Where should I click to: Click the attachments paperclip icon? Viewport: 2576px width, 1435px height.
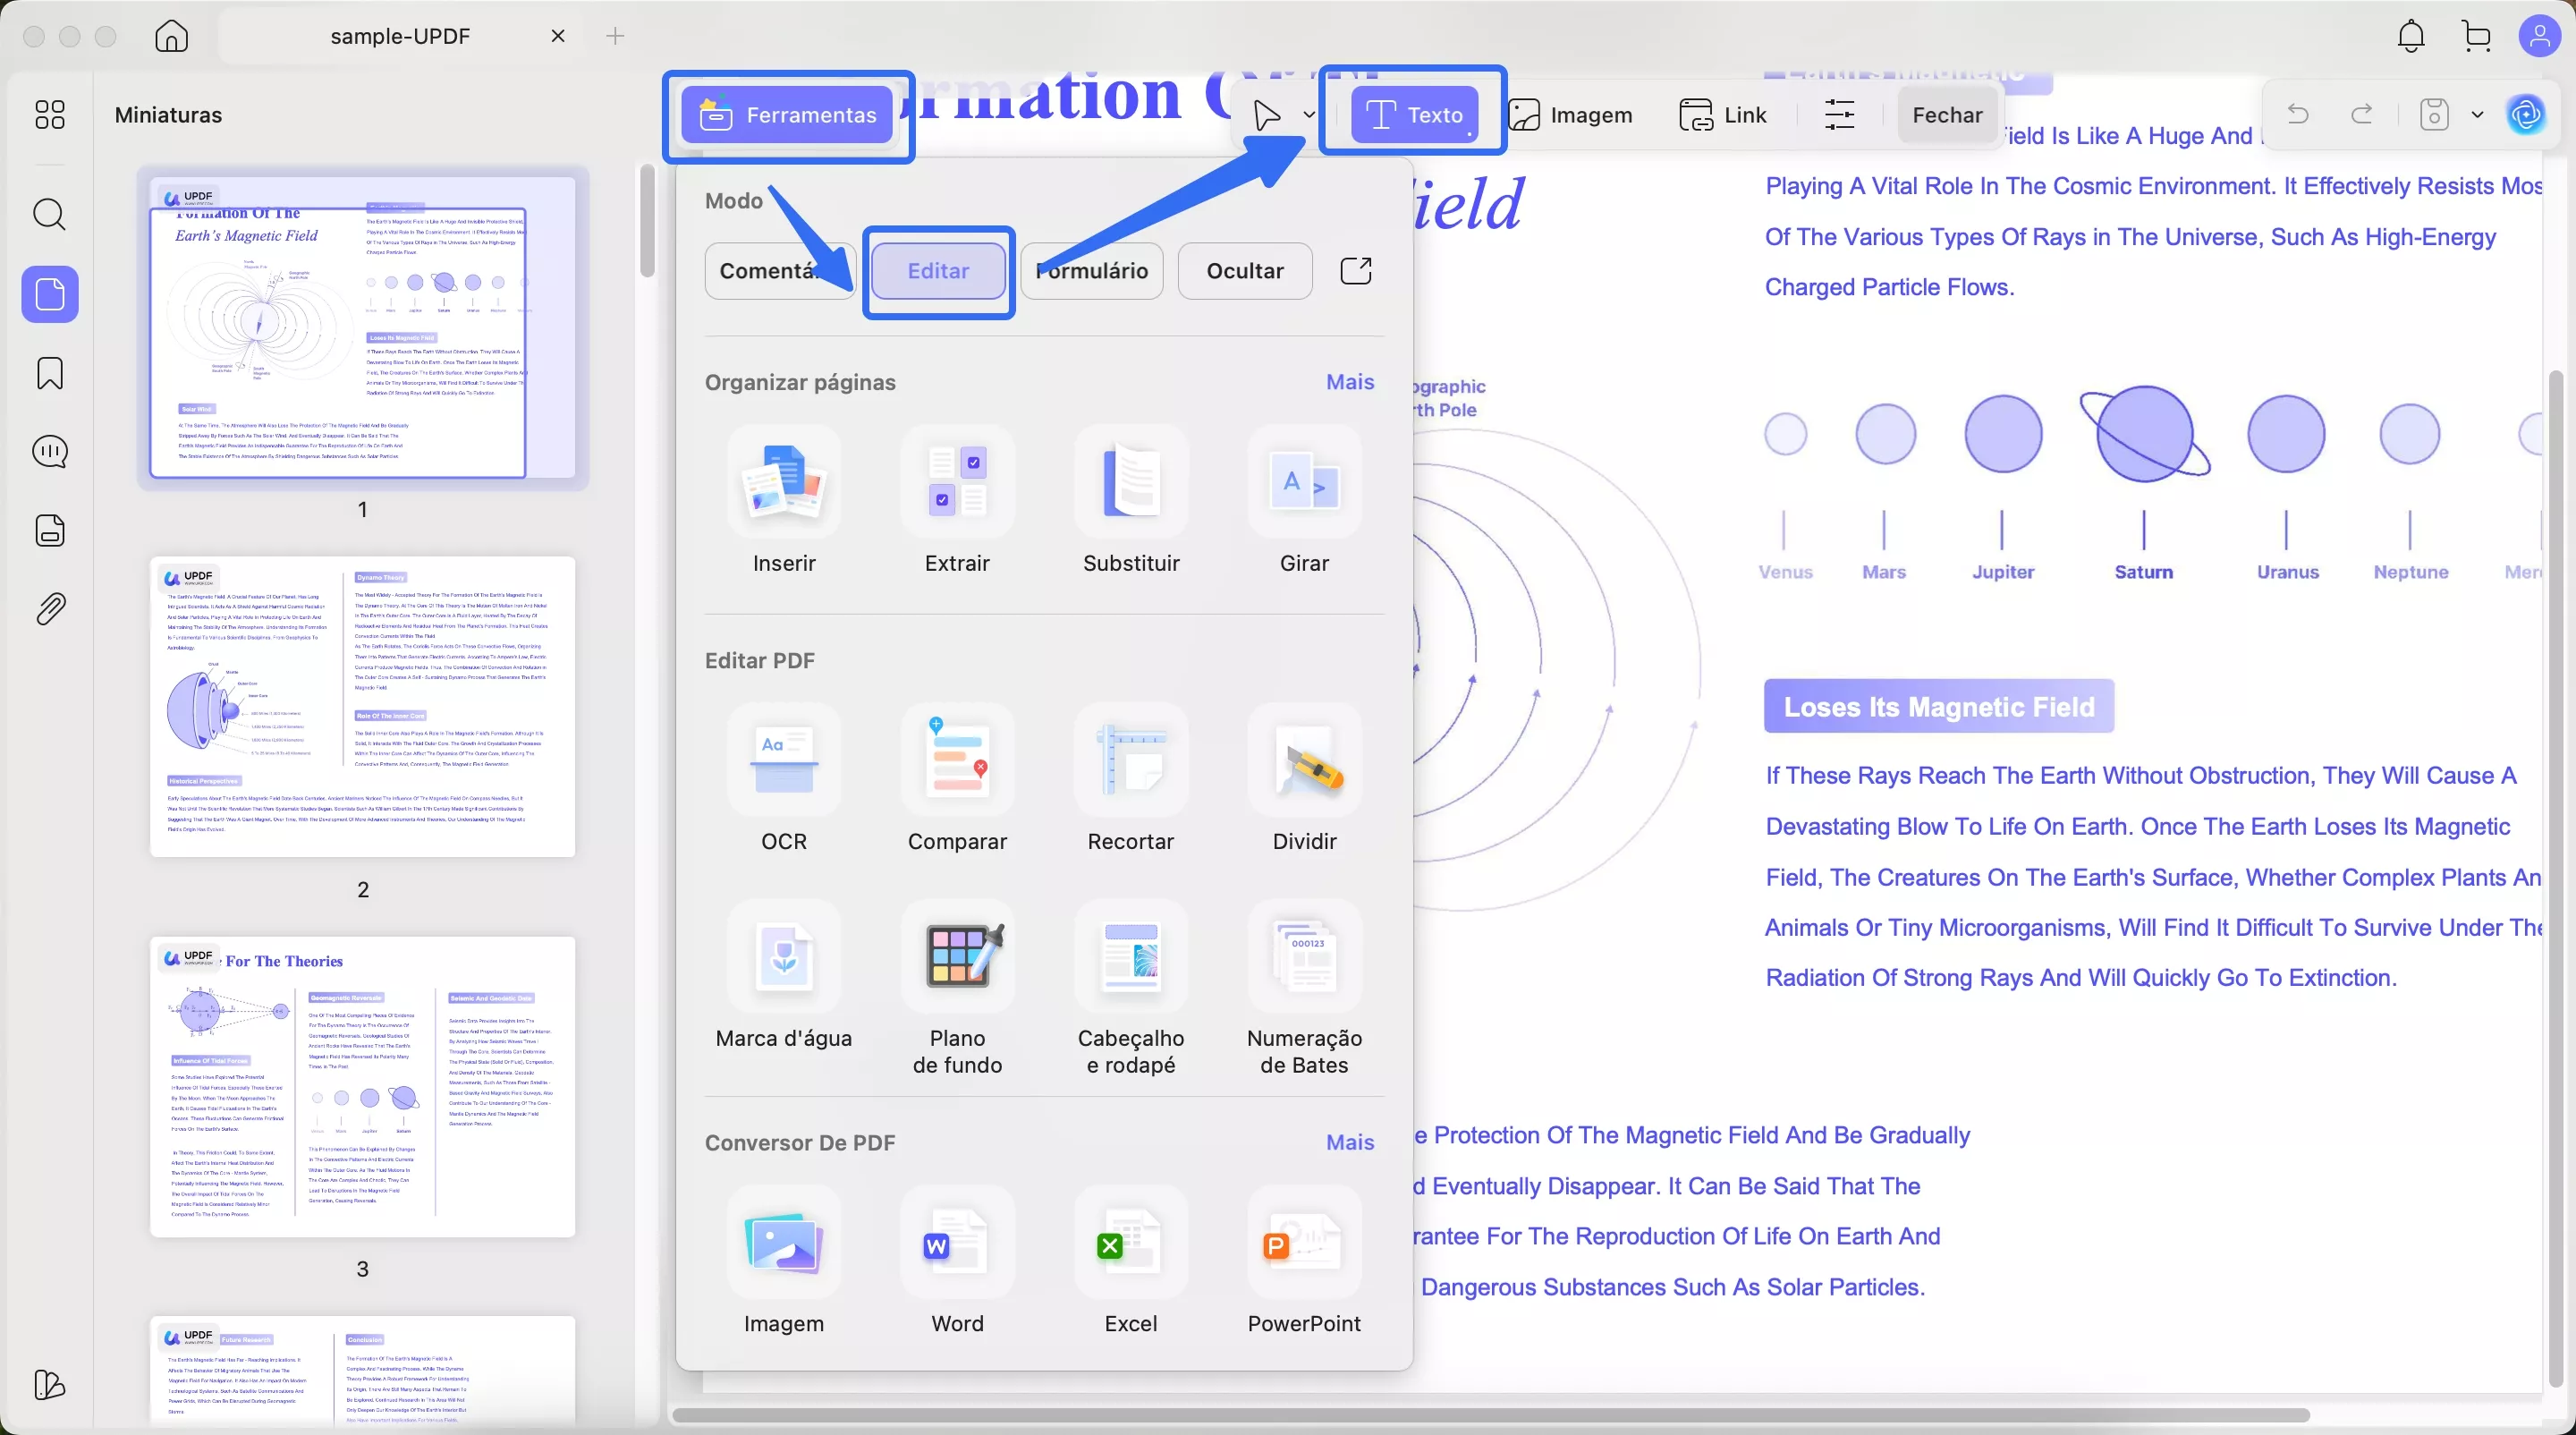click(x=49, y=608)
